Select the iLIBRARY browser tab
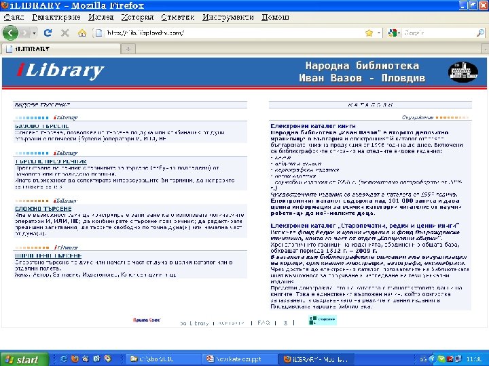 pyautogui.click(x=61, y=49)
